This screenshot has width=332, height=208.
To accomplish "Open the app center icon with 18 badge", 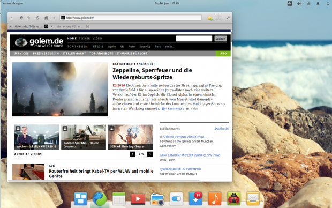I will [195, 199].
